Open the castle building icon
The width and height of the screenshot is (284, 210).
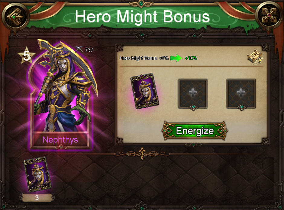(x=255, y=57)
